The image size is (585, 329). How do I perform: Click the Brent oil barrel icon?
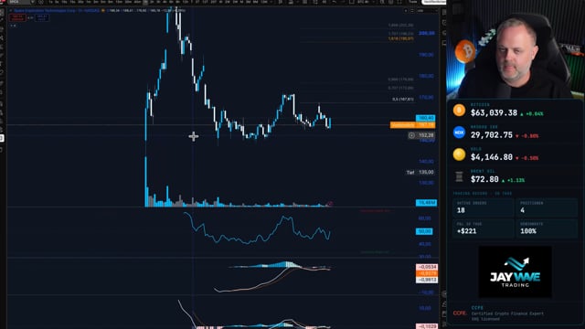tap(459, 176)
